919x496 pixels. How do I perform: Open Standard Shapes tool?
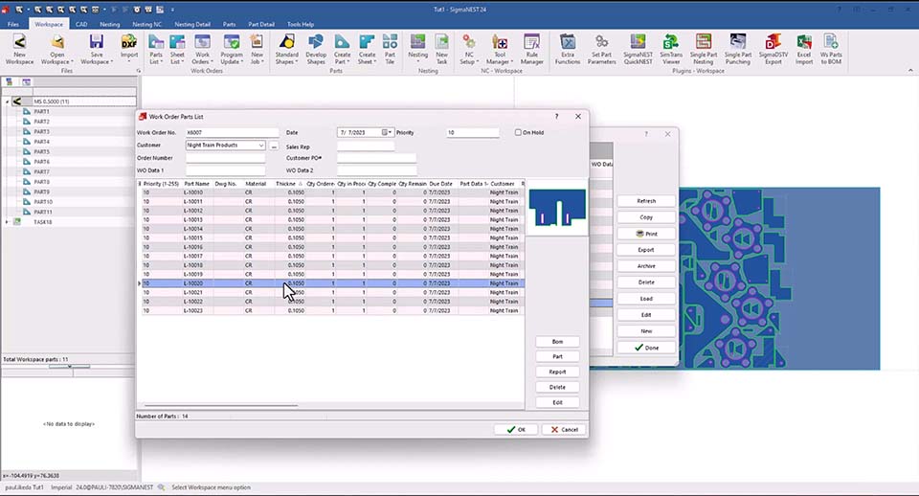286,49
